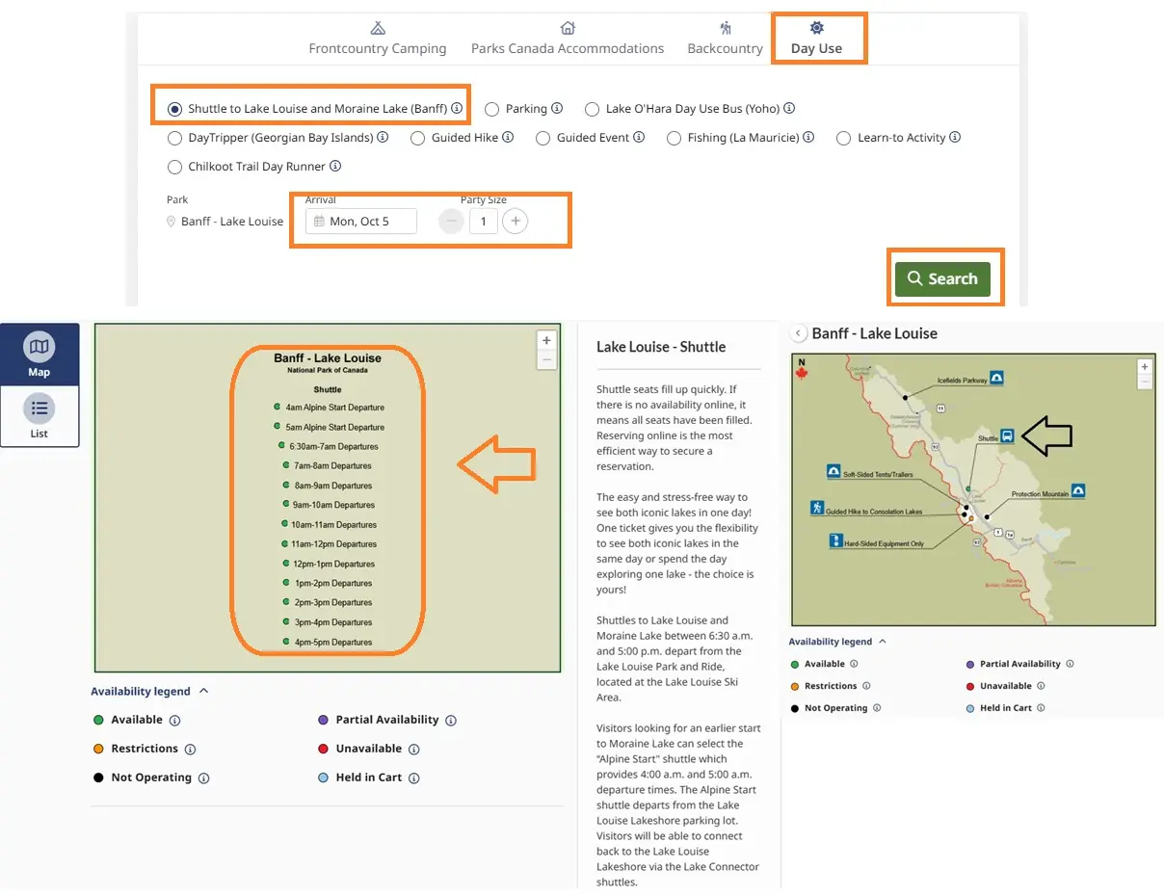Click the Protection Mountain camping icon

1078,491
